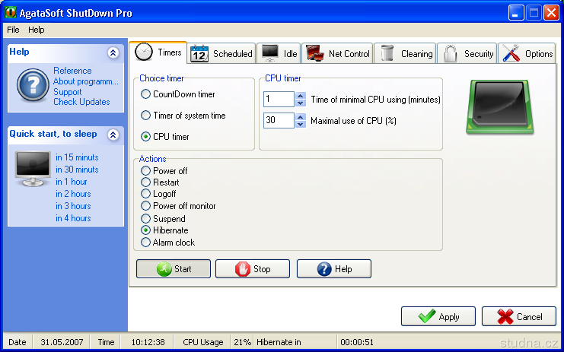Viewport: 564px width, 352px height.
Task: Increase Time of minimal CPU using minutes
Action: (x=301, y=96)
